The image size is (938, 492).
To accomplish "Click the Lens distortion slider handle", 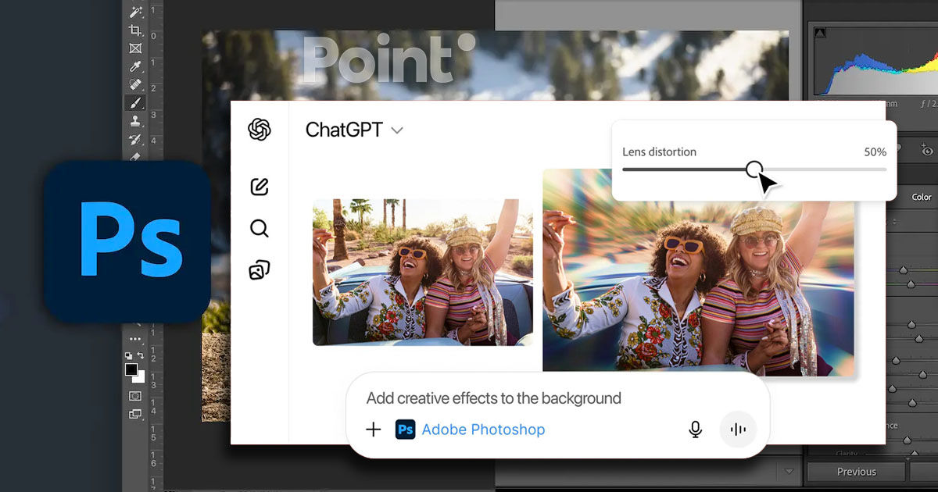I will click(754, 169).
